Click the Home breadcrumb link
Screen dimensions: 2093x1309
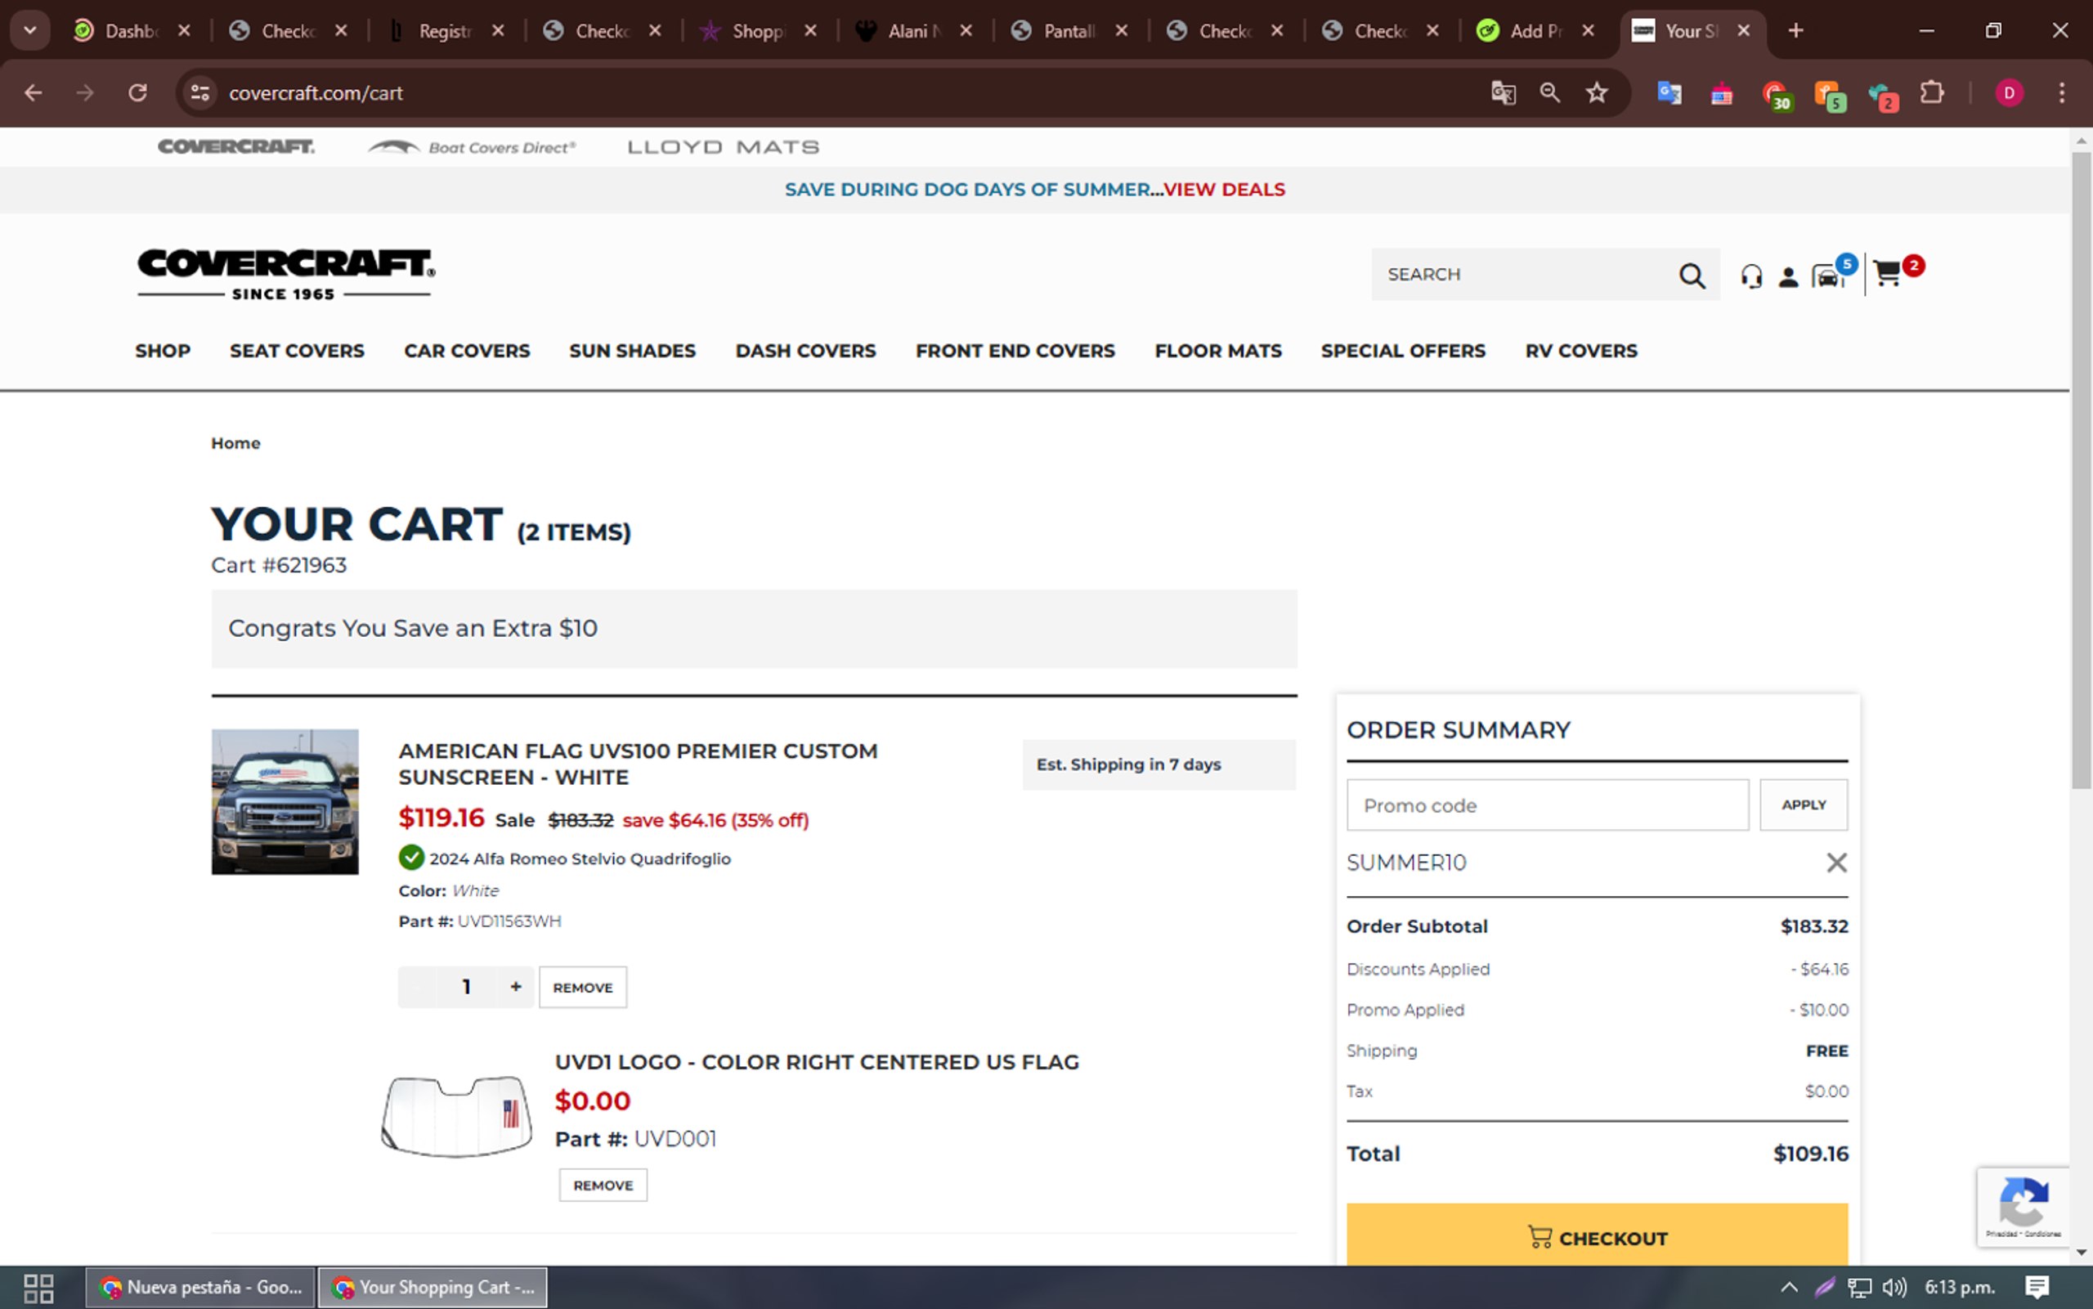point(235,443)
